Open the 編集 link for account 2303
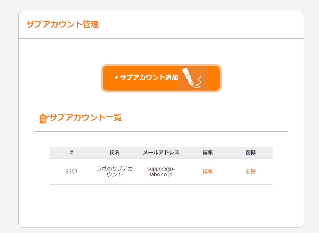 [x=208, y=171]
